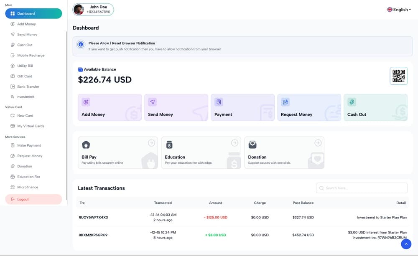This screenshot has height=256, width=418.
Task: Open Microfinance in the sidebar
Action: coord(28,187)
